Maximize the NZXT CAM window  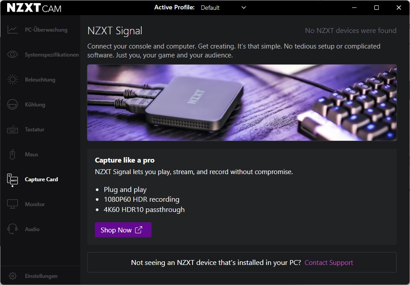point(377,8)
